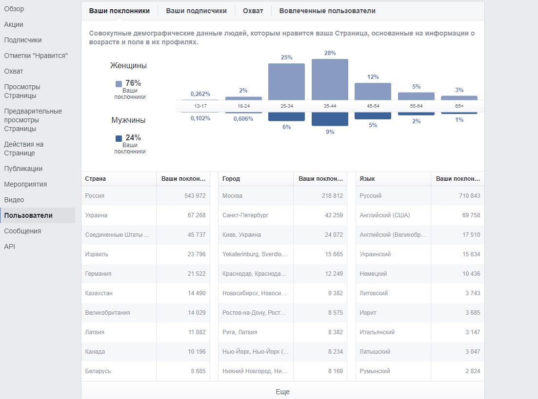This screenshot has width=538, height=399.
Task: Open Видео section in sidebar
Action: [14, 200]
